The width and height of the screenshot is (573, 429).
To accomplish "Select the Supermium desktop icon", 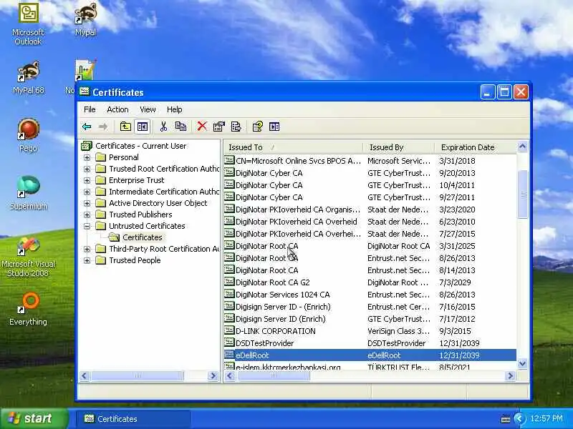I will pos(28,193).
